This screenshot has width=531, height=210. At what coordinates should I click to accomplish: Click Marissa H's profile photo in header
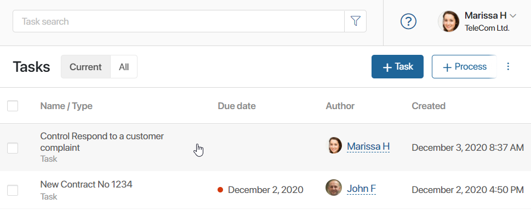coord(449,21)
